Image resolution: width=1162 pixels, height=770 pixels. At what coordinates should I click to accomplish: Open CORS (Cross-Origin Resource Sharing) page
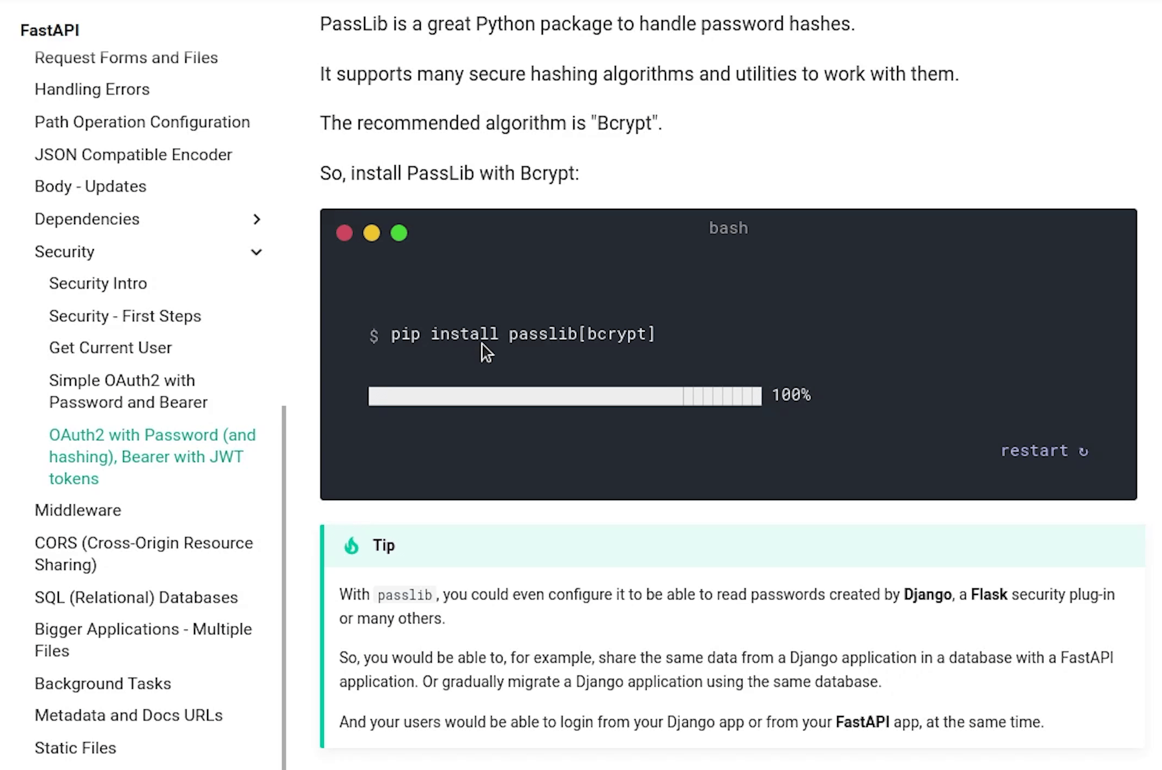(x=143, y=554)
